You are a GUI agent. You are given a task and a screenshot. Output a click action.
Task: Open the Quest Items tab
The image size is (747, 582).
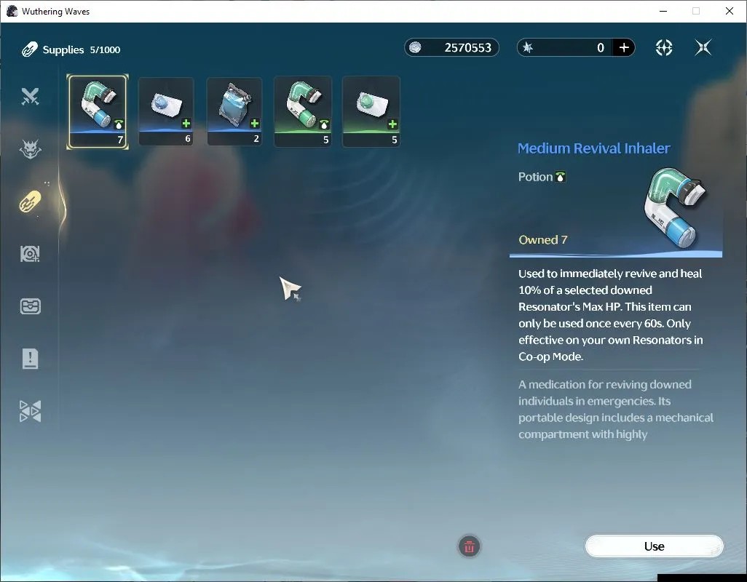click(30, 359)
